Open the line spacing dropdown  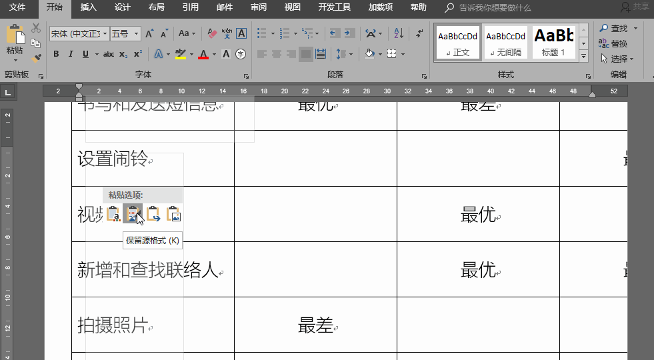click(x=345, y=54)
